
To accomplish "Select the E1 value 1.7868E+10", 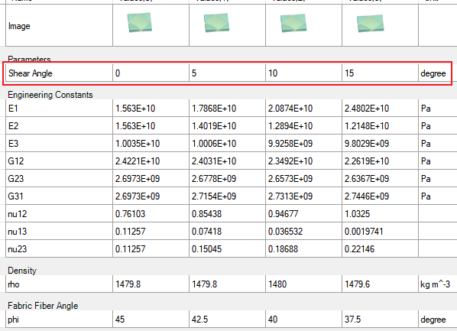I will click(x=214, y=109).
